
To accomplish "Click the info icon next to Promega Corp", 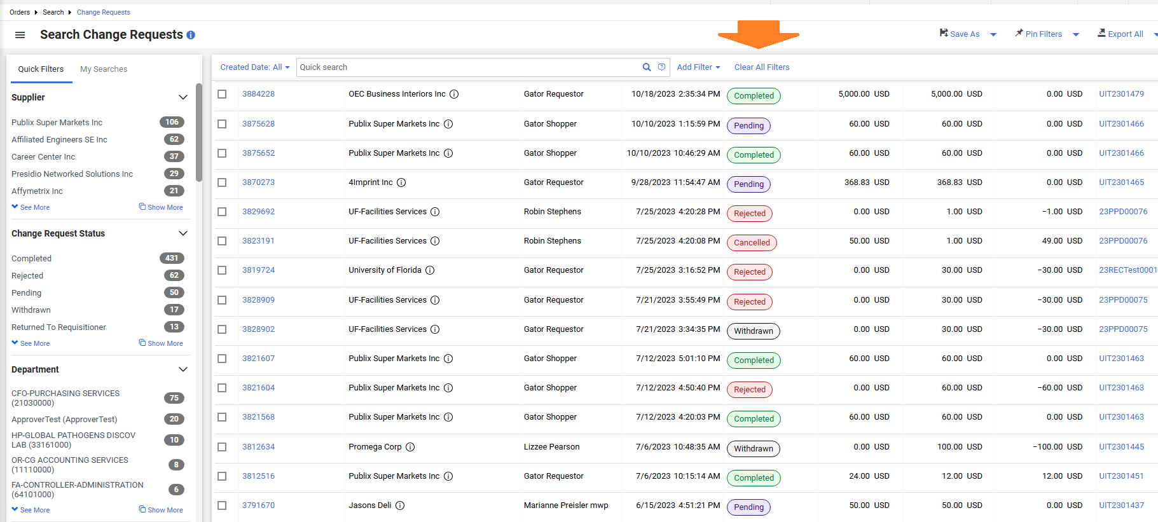I will coord(410,447).
